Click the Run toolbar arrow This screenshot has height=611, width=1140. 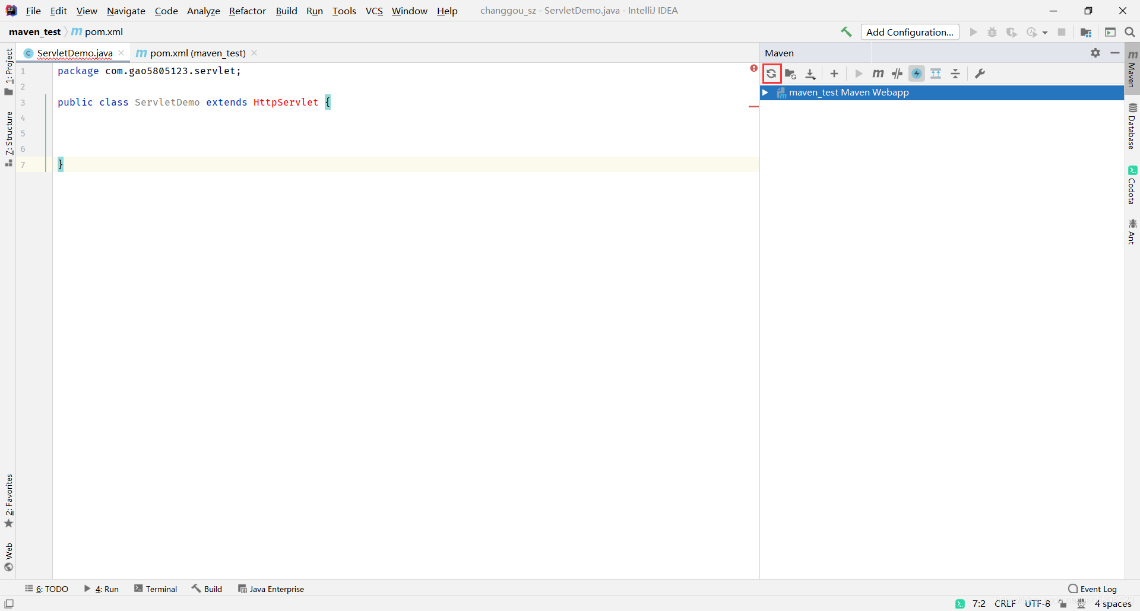point(973,32)
